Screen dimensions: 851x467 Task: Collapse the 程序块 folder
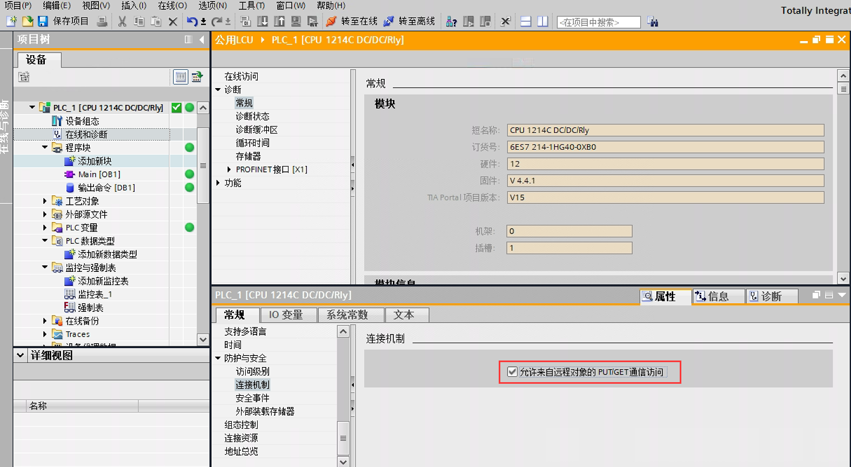click(x=45, y=148)
